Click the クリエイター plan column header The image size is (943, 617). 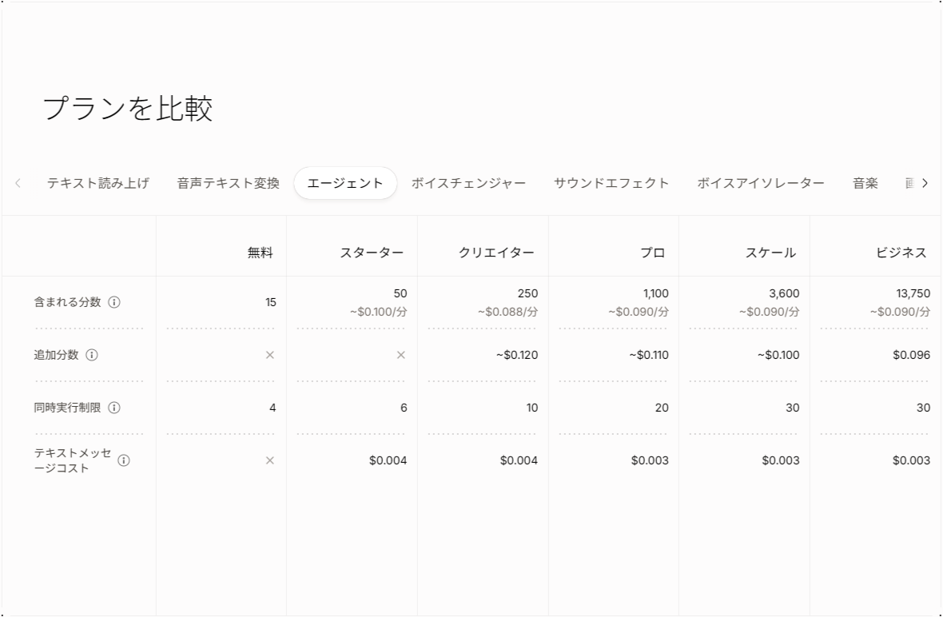coord(496,253)
